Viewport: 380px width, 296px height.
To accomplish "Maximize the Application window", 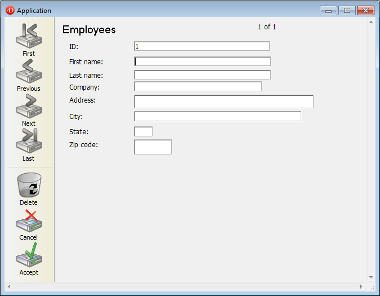I will click(347, 11).
